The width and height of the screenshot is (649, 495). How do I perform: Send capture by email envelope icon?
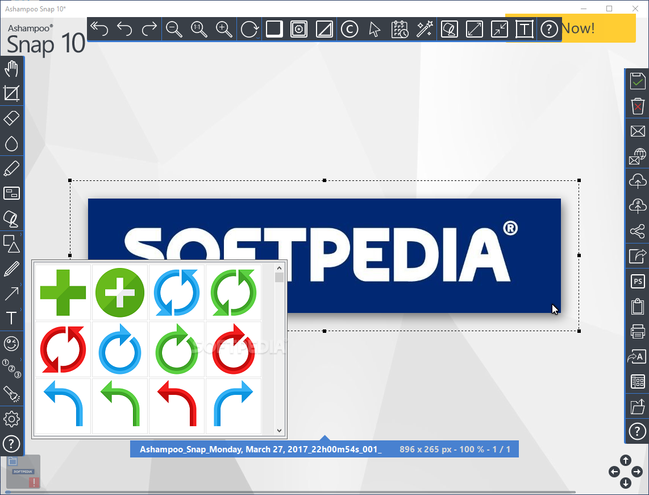click(638, 131)
